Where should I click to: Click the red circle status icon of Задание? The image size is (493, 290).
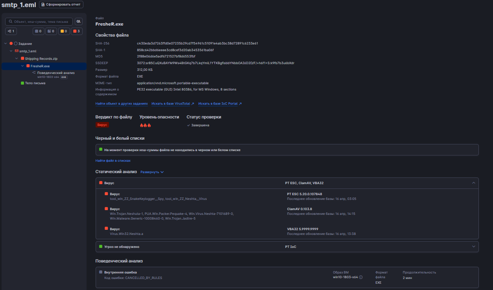pyautogui.click(x=11, y=44)
